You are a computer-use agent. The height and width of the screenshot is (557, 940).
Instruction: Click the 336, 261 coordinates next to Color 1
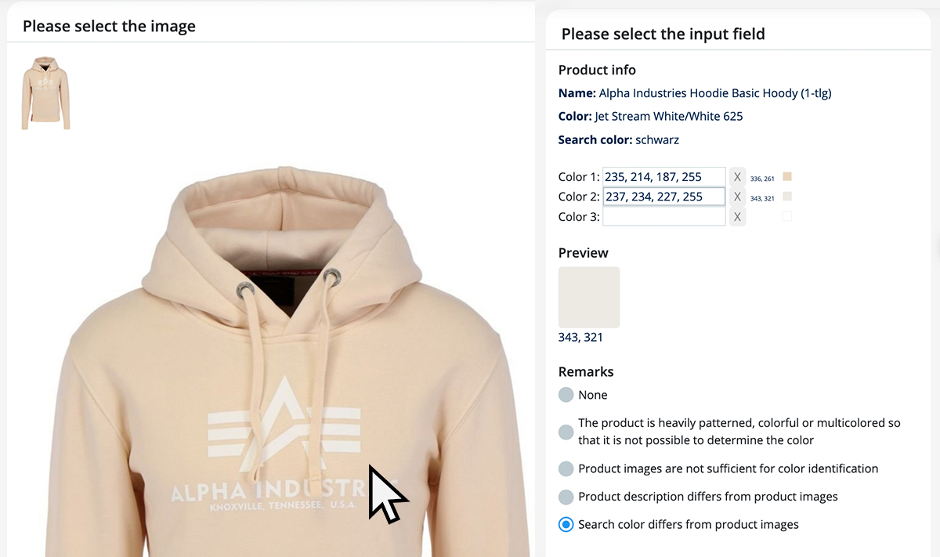[762, 179]
